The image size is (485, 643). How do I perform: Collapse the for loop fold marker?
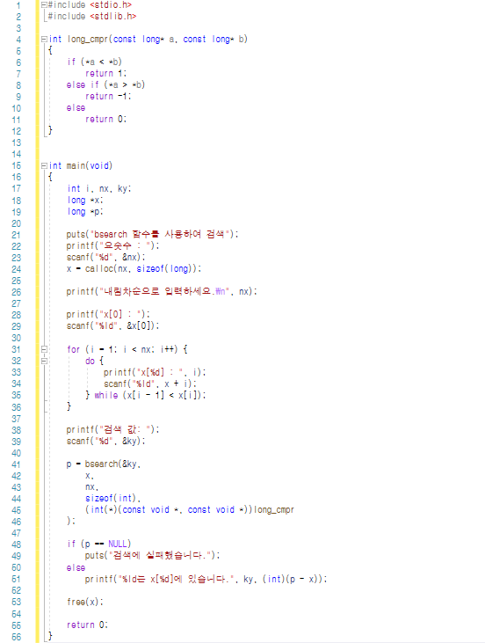[x=44, y=349]
